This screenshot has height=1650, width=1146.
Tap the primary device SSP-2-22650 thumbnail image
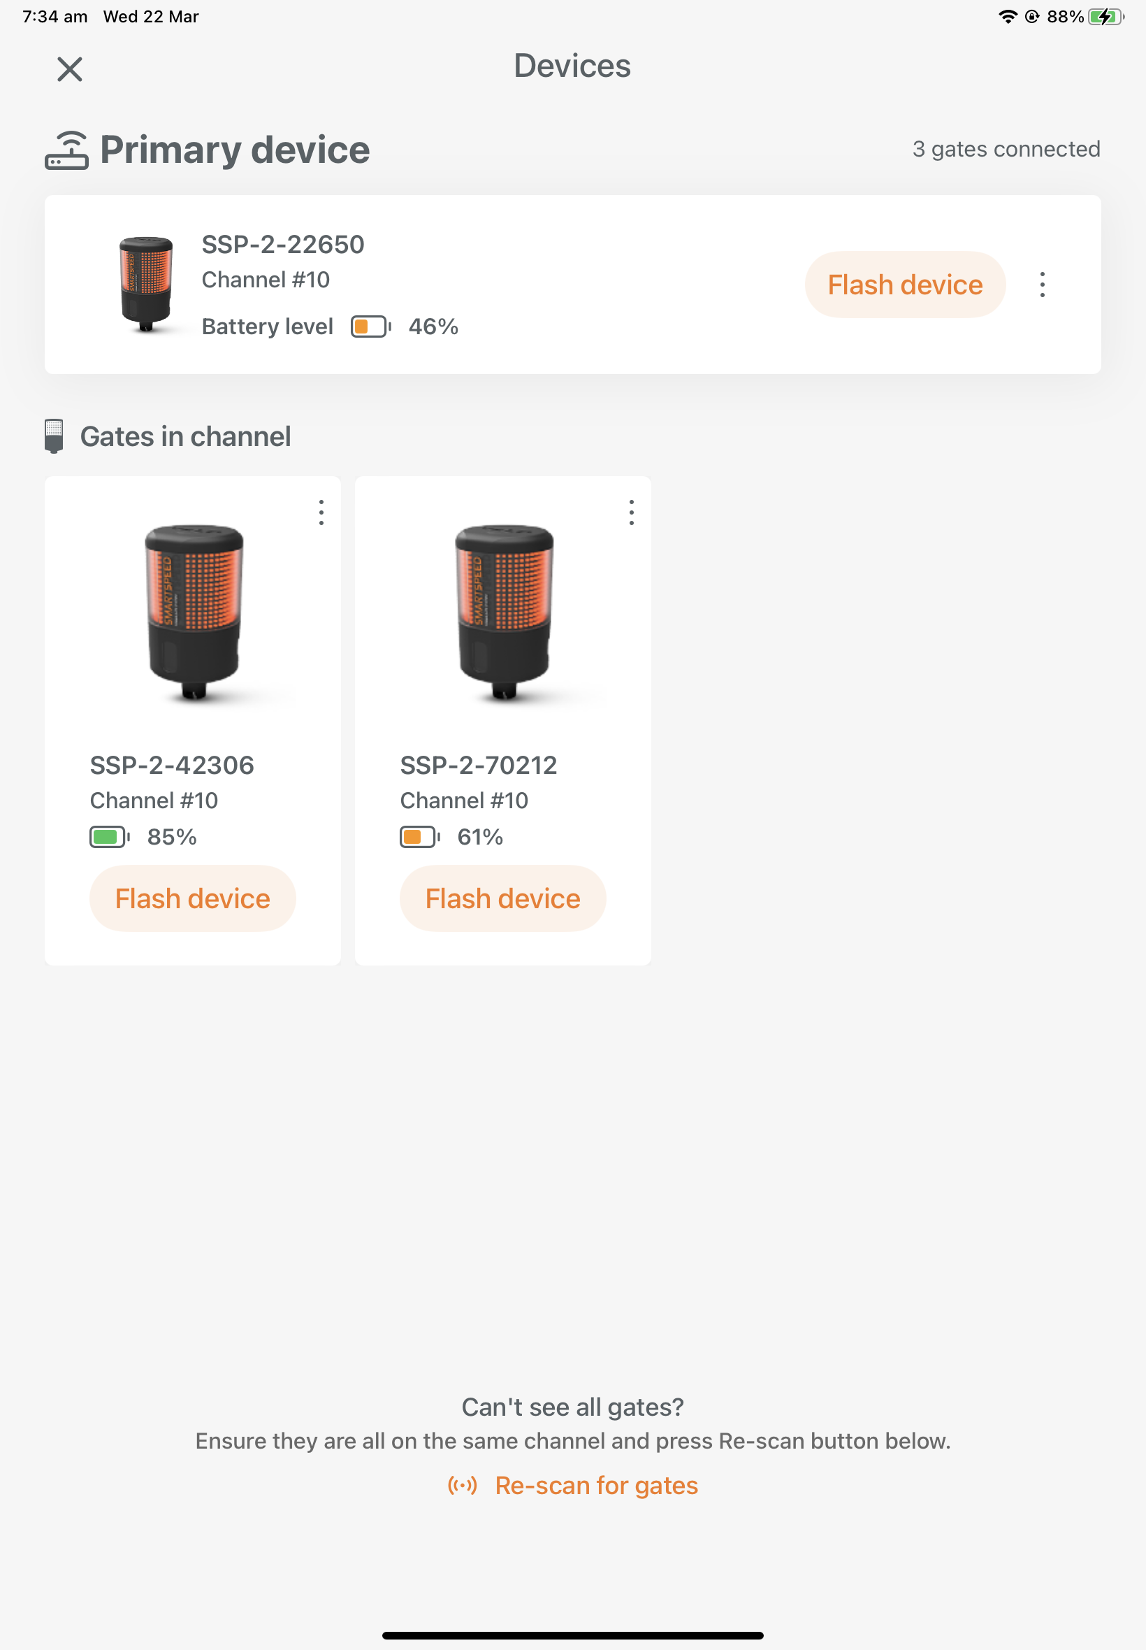point(146,284)
